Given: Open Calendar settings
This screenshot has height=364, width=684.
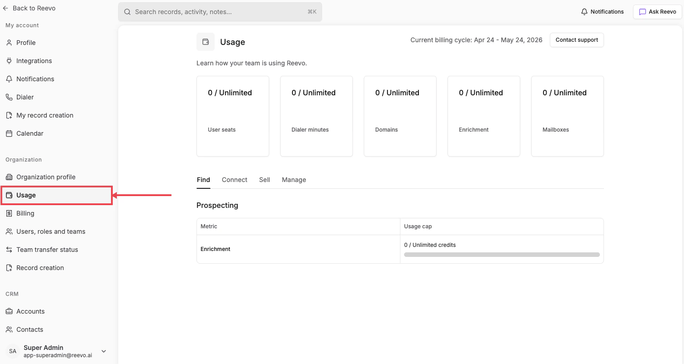Looking at the screenshot, I should 57,133.
